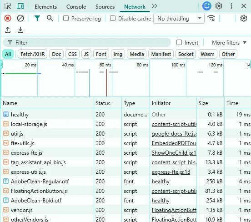
Task: Select the fte-utils.js request row
Action: [125, 143]
